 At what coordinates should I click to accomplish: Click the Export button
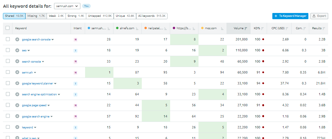tap(319, 16)
